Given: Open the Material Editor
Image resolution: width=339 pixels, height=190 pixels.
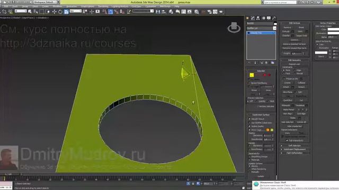Looking at the screenshot, I should [197, 12].
